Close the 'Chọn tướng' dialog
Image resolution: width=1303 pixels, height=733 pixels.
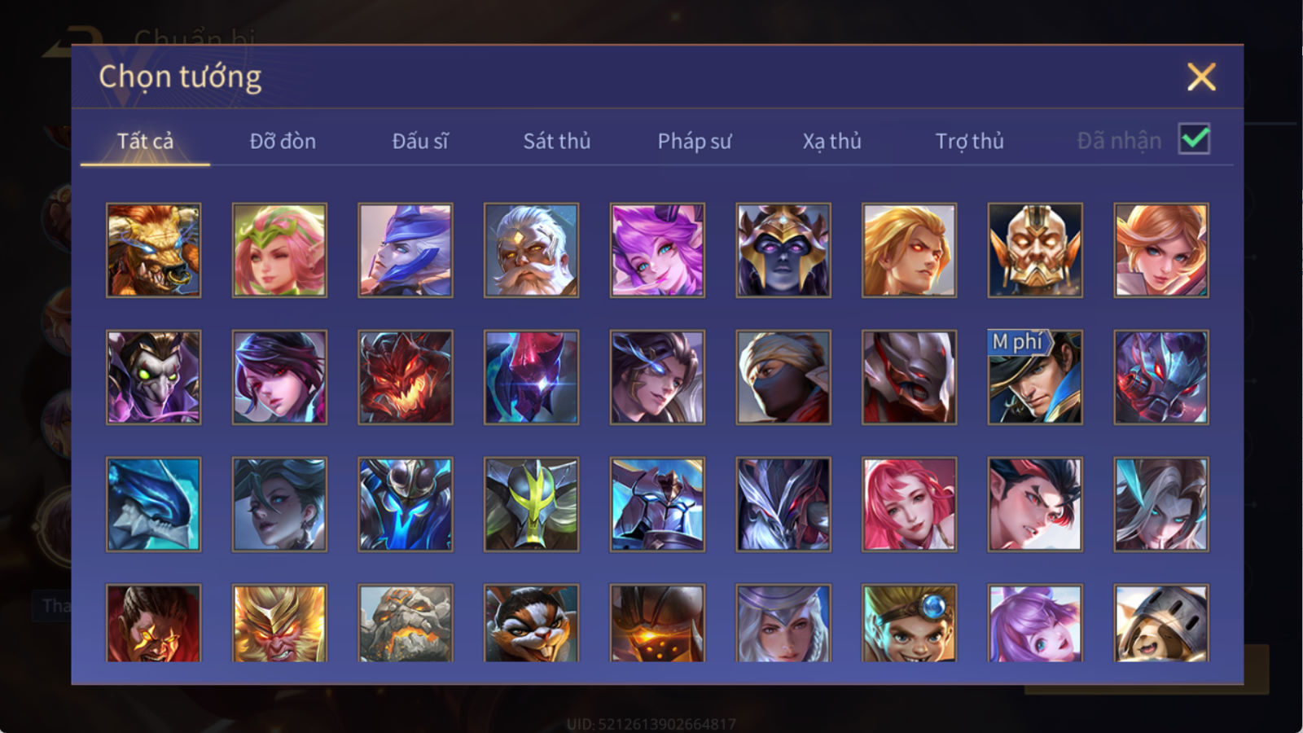(x=1201, y=77)
